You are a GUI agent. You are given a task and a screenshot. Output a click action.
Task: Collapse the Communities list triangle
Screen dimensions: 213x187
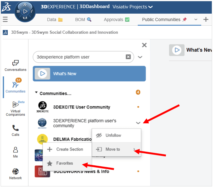pyautogui.click(x=36, y=93)
